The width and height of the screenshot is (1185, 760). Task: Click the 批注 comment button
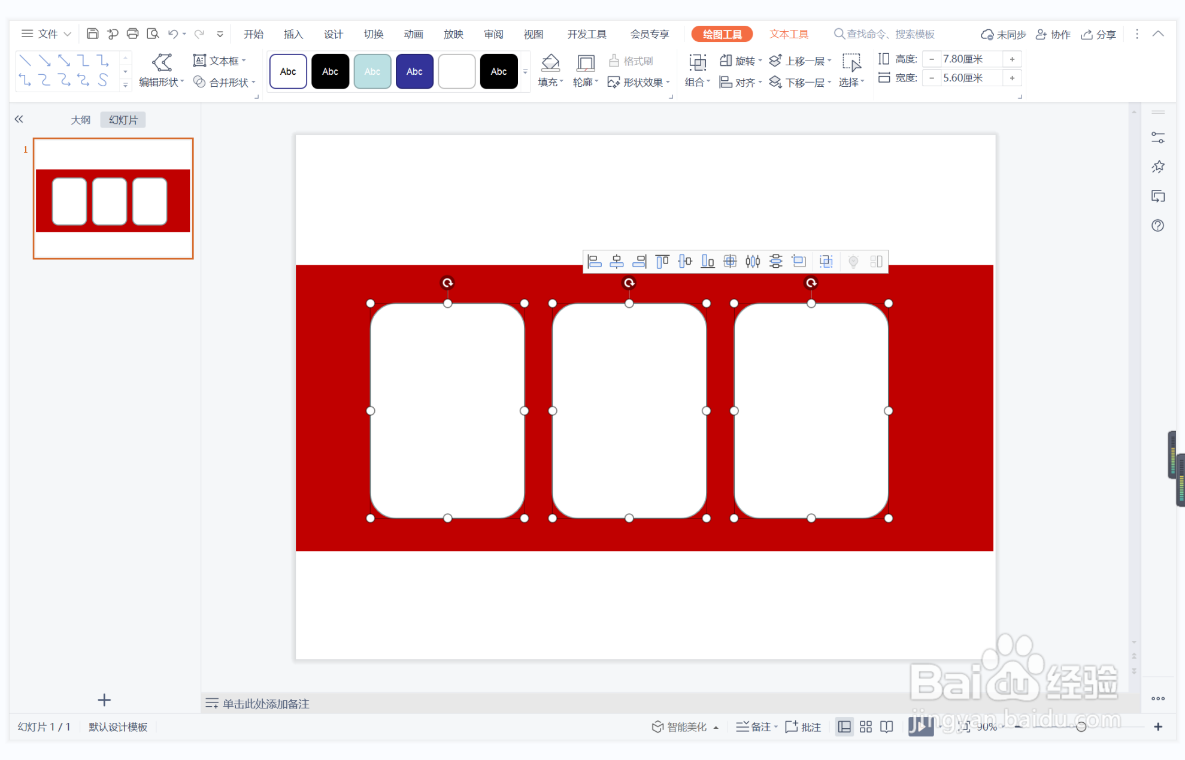click(x=803, y=726)
